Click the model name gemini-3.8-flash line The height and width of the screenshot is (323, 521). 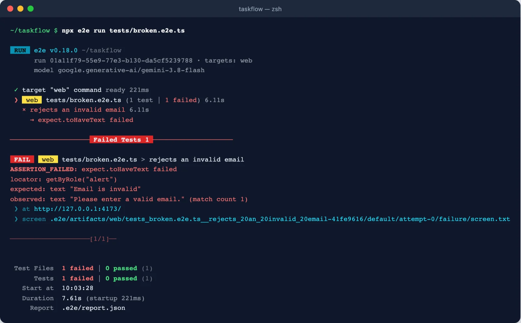pyautogui.click(x=119, y=70)
